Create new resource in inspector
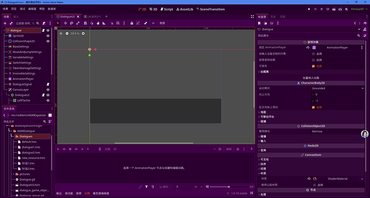The height and width of the screenshot is (198, 370). pos(260,23)
